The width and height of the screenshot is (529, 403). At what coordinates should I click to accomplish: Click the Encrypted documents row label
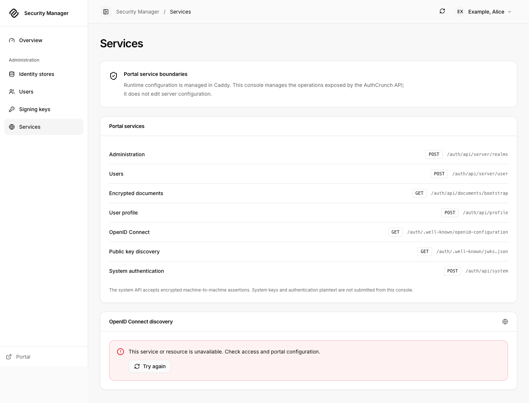click(136, 193)
